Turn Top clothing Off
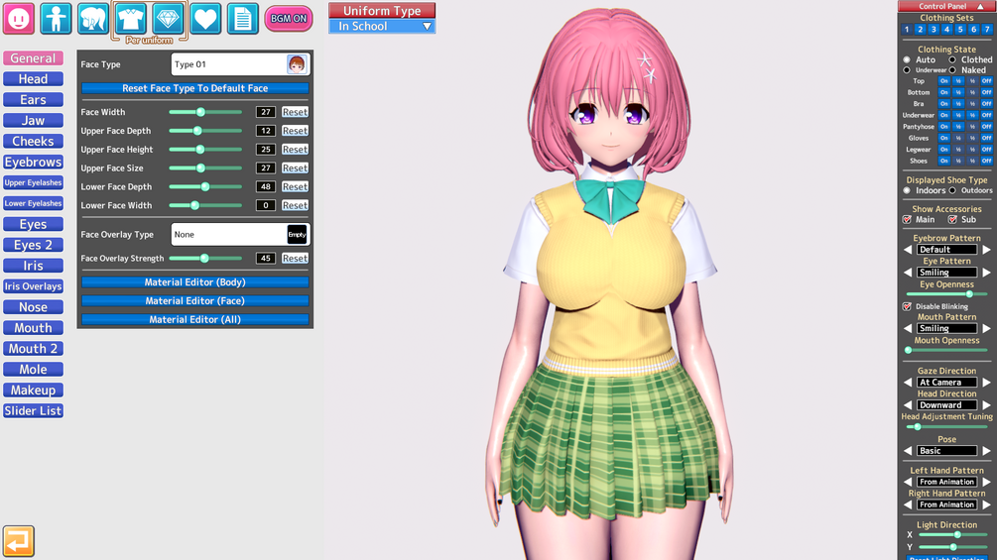 click(986, 81)
